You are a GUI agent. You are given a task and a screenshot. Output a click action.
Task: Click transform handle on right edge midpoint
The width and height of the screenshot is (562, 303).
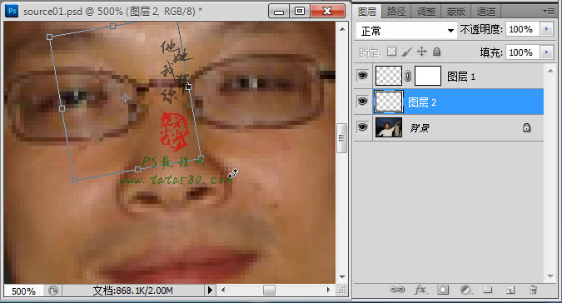[188, 87]
